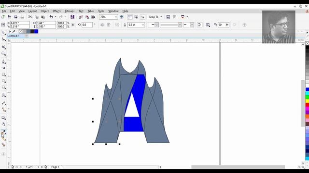309x173 pixels.
Task: Undo the last action
Action: coord(51,17)
